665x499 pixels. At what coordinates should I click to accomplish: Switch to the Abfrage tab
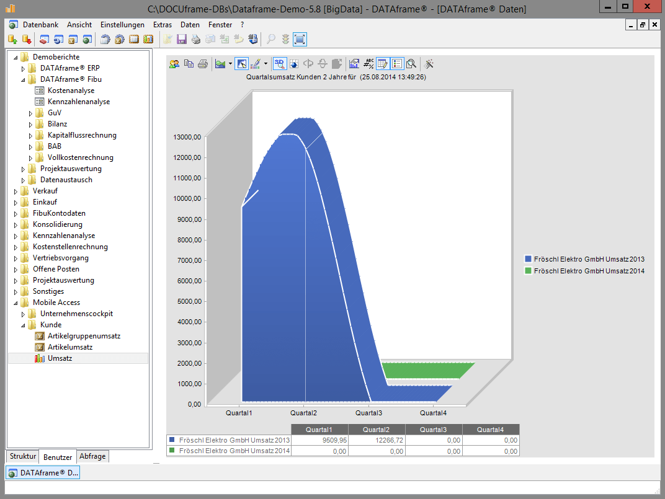[92, 456]
